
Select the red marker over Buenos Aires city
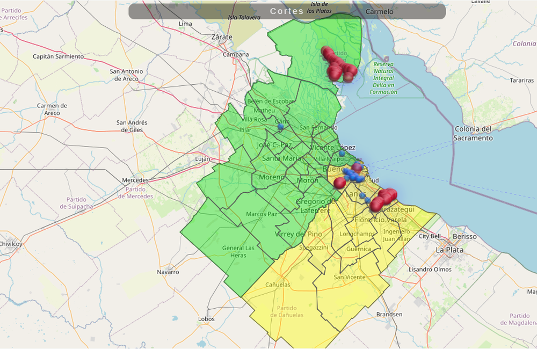(x=357, y=167)
